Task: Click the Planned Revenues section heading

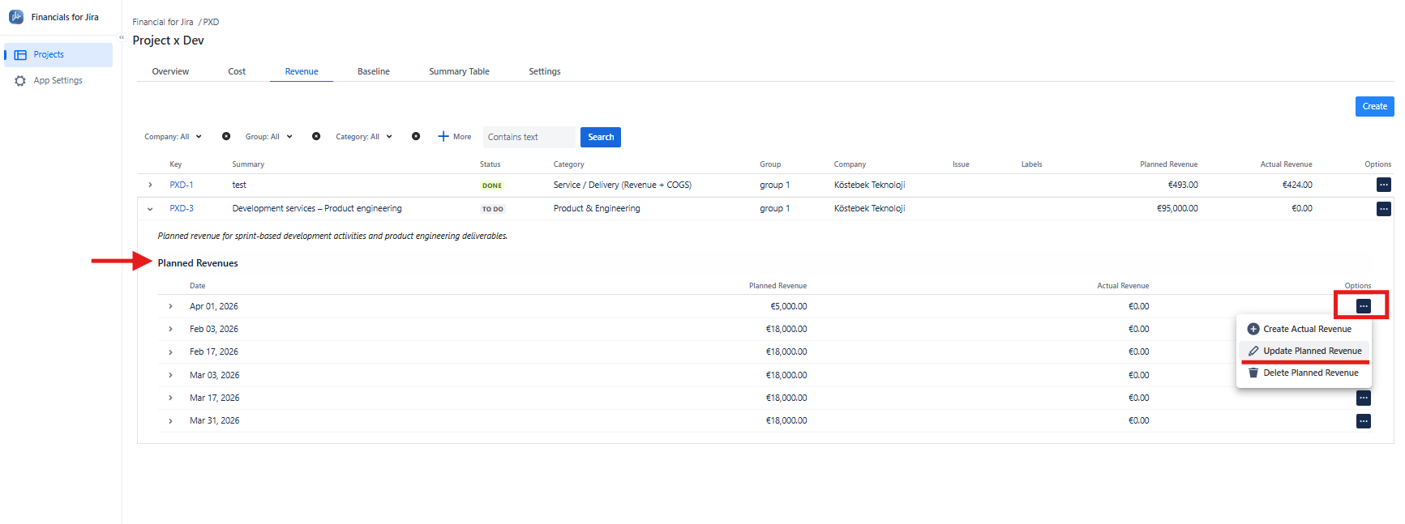Action: [198, 263]
